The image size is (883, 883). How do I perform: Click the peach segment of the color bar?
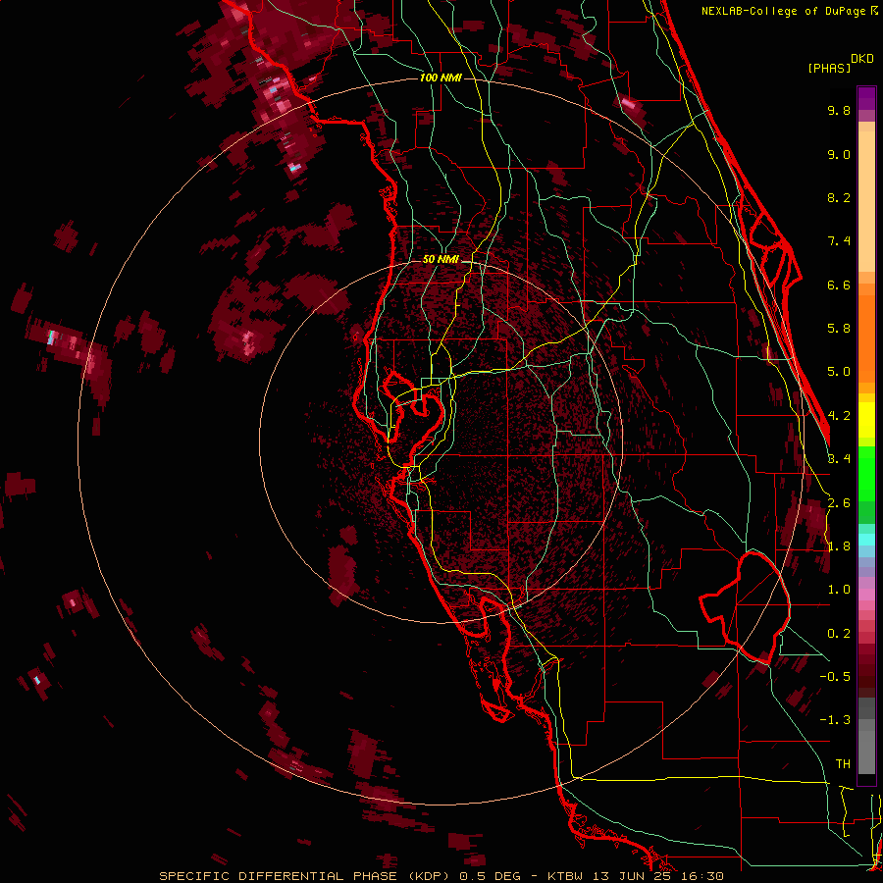866,197
